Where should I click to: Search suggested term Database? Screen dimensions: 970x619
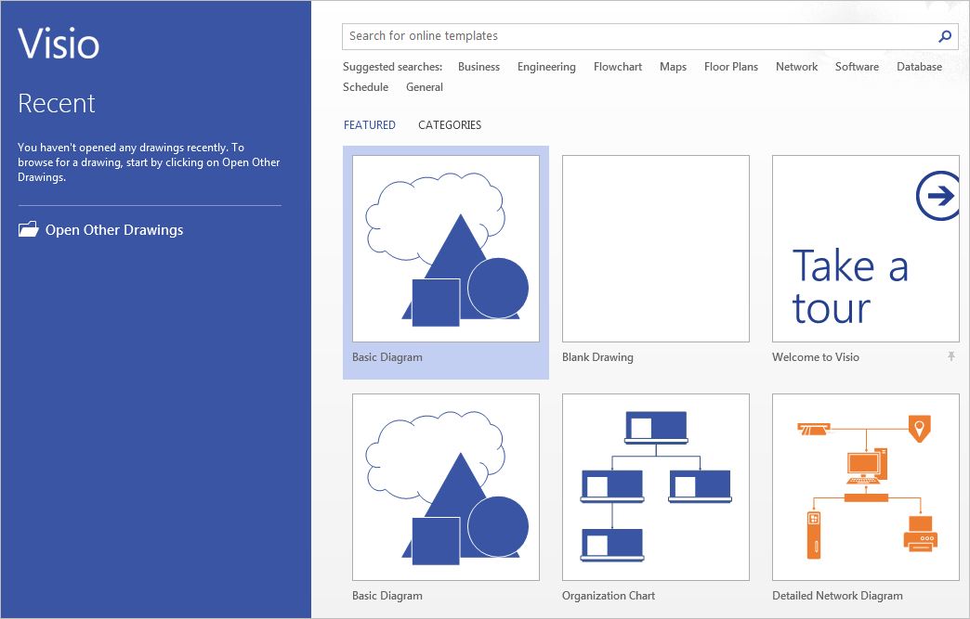[919, 67]
